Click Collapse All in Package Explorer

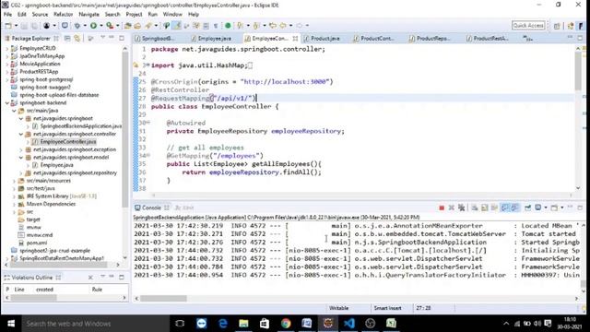[x=67, y=38]
